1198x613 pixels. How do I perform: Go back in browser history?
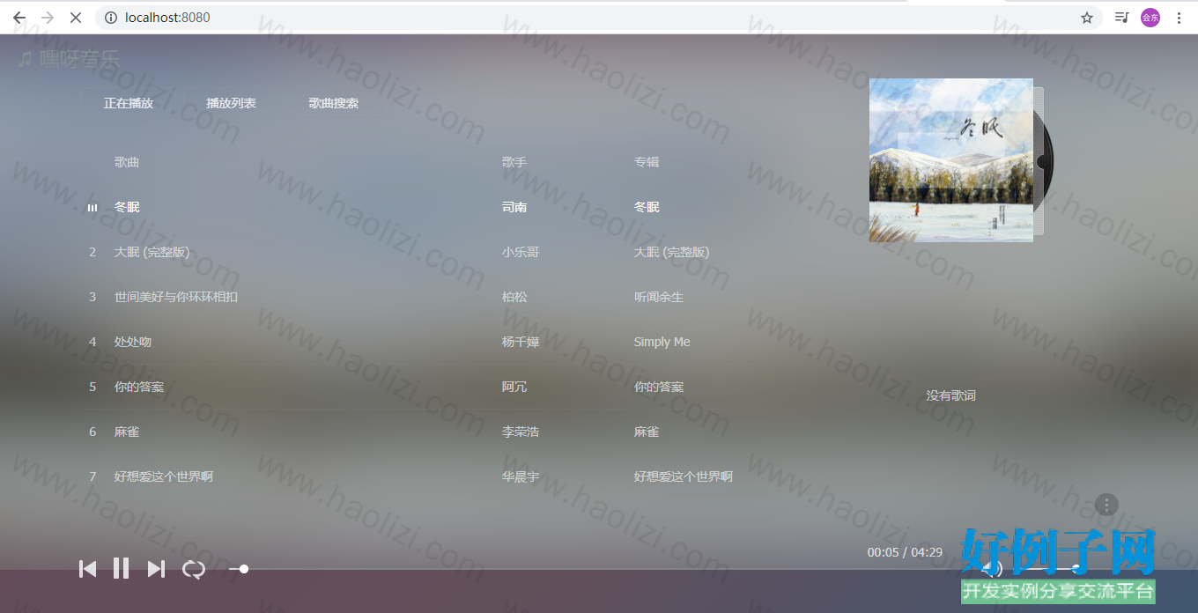[19, 18]
